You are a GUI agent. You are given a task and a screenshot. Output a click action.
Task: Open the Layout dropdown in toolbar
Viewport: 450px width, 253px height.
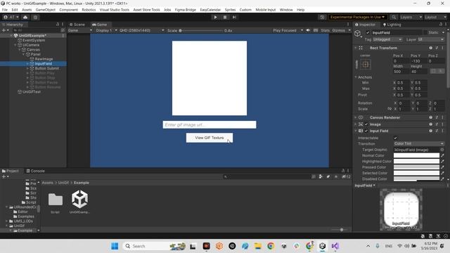435,17
